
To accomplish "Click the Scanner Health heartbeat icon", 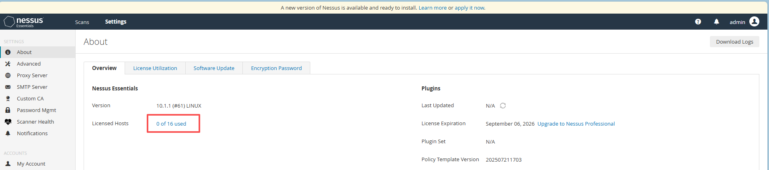I will click(8, 122).
